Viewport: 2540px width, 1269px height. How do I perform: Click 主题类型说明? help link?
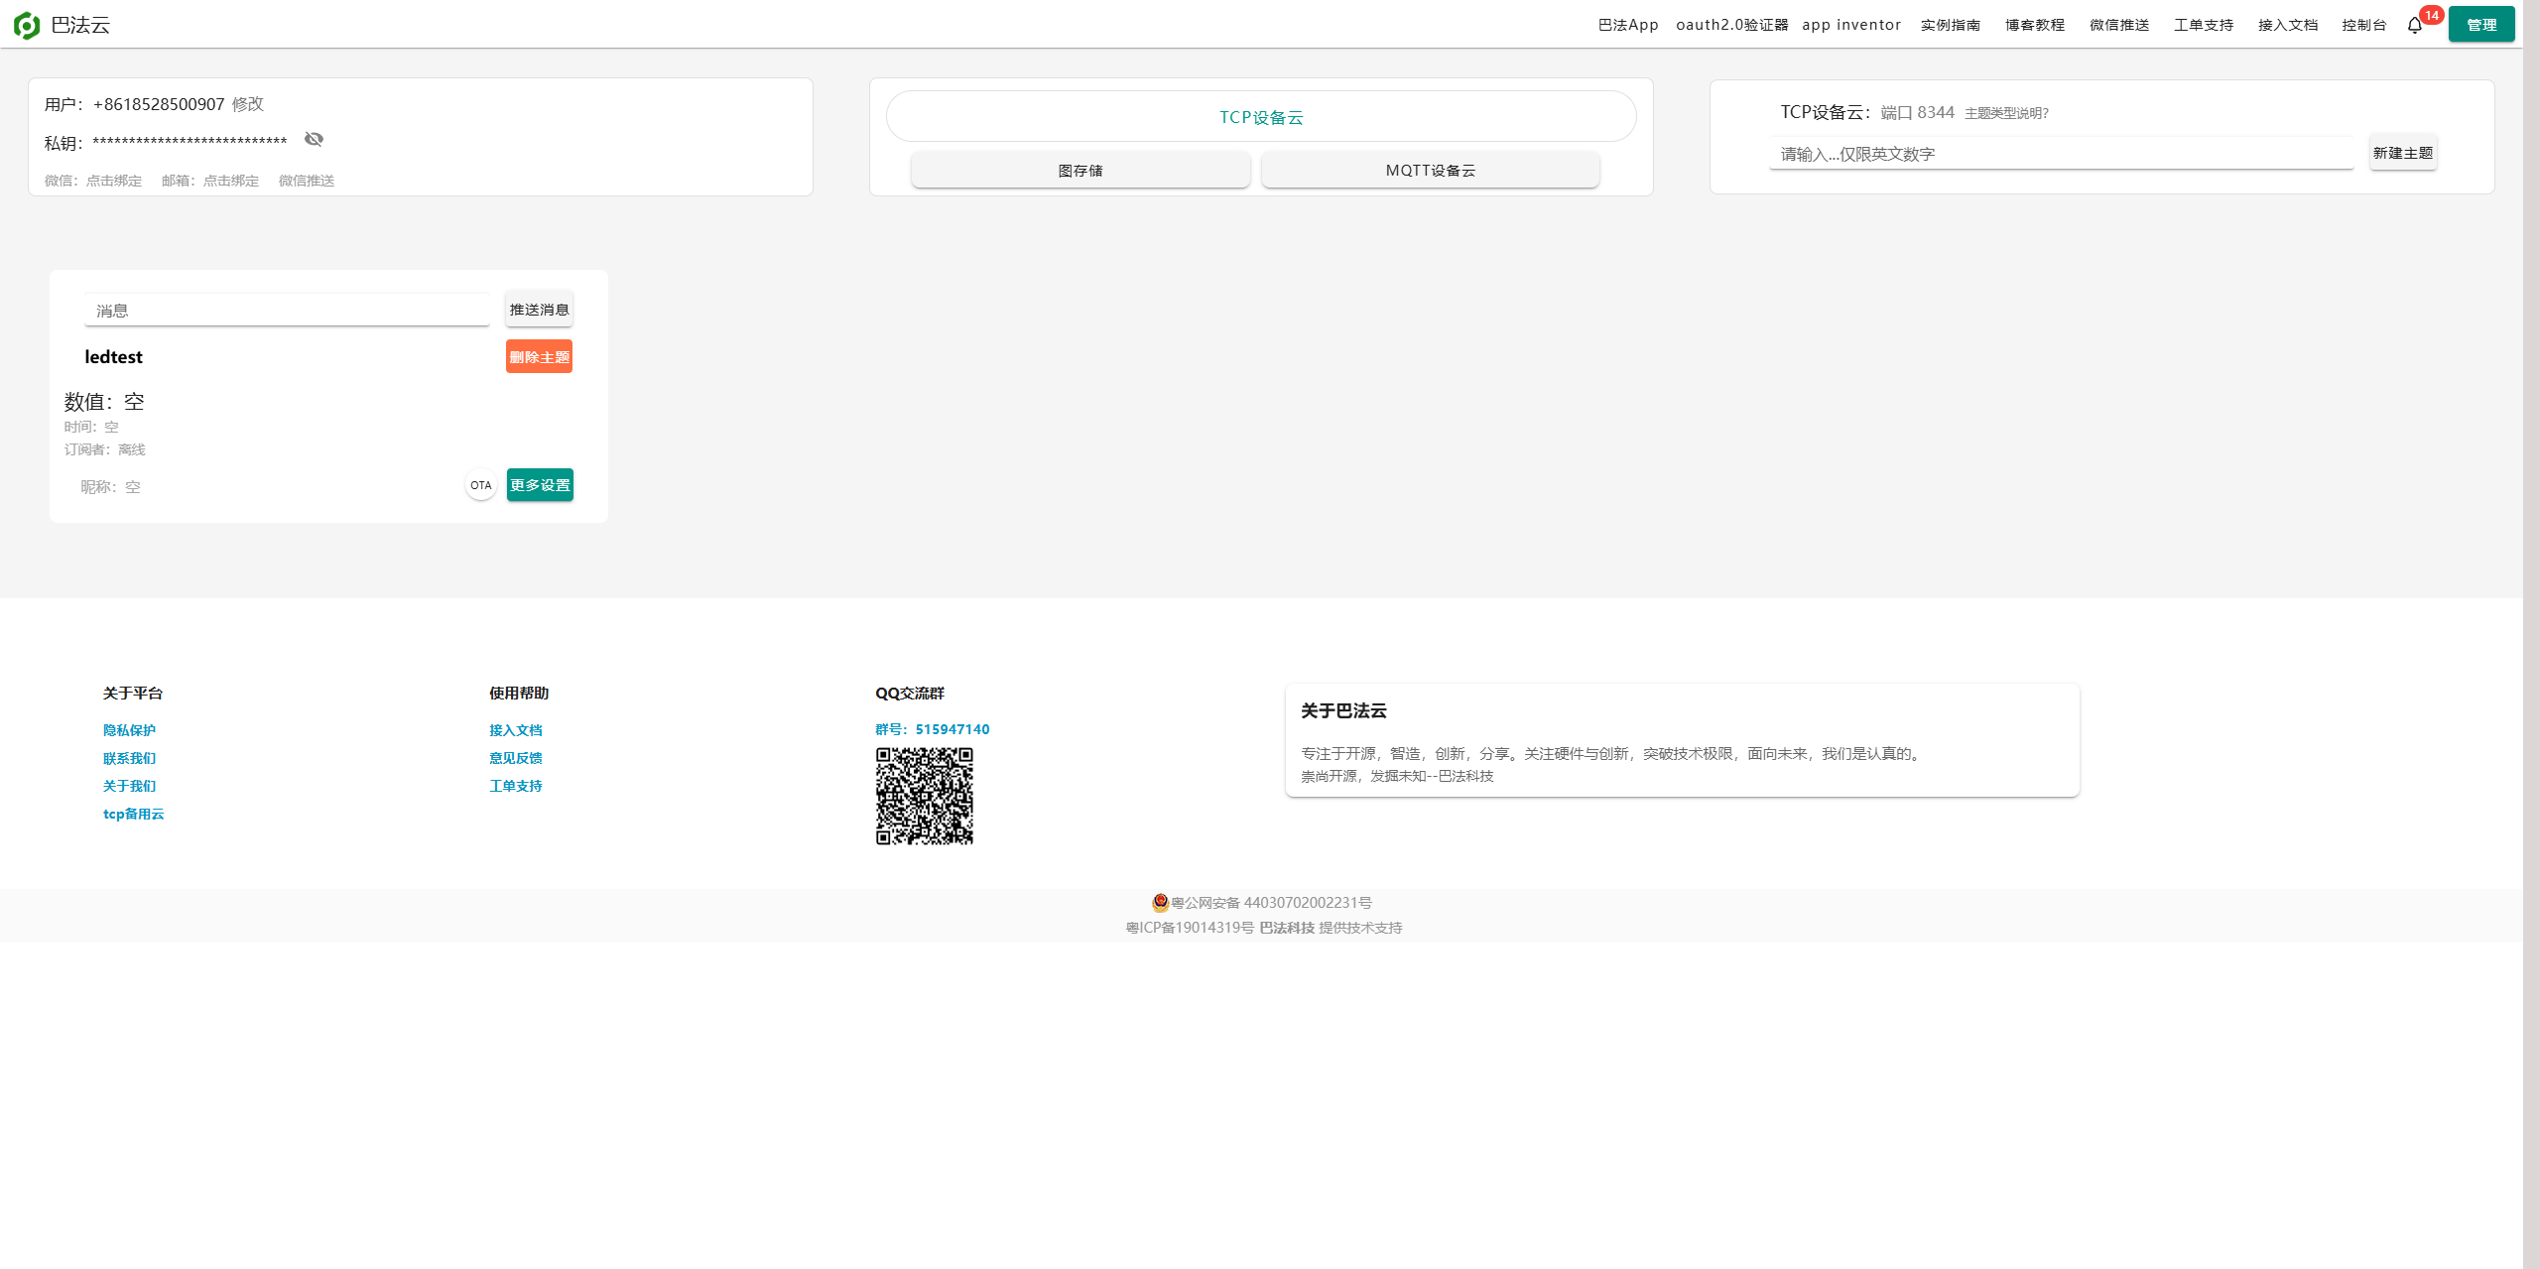[x=2006, y=113]
